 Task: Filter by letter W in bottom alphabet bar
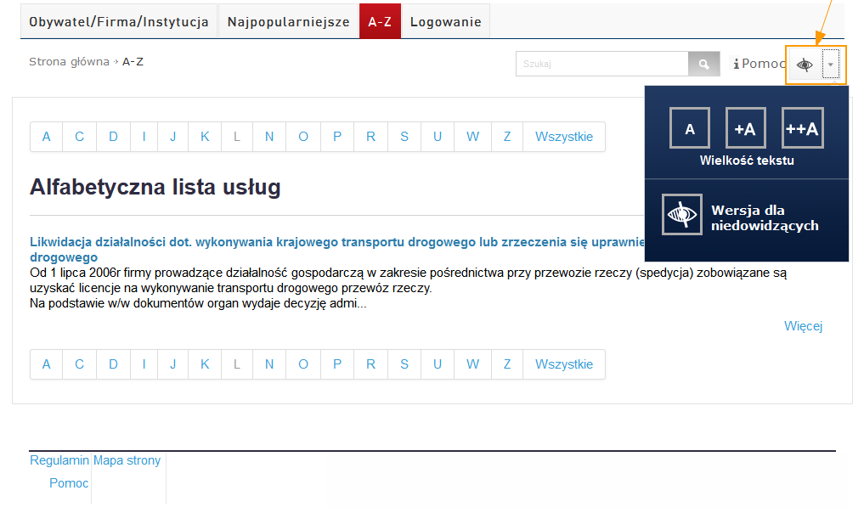pyautogui.click(x=472, y=364)
